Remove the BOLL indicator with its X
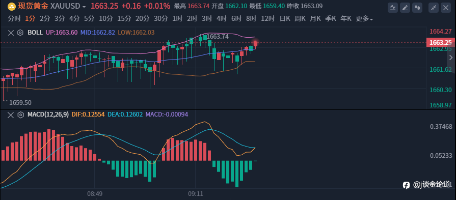Screen dimensions: 456x200 point(11,33)
